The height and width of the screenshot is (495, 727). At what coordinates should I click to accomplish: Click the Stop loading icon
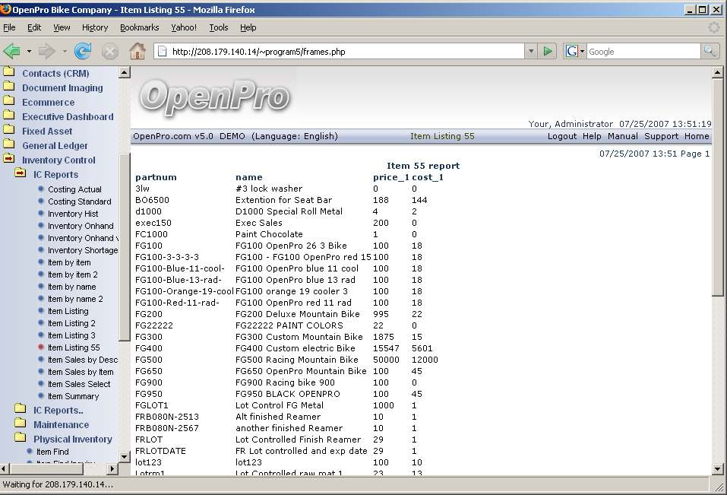[110, 51]
